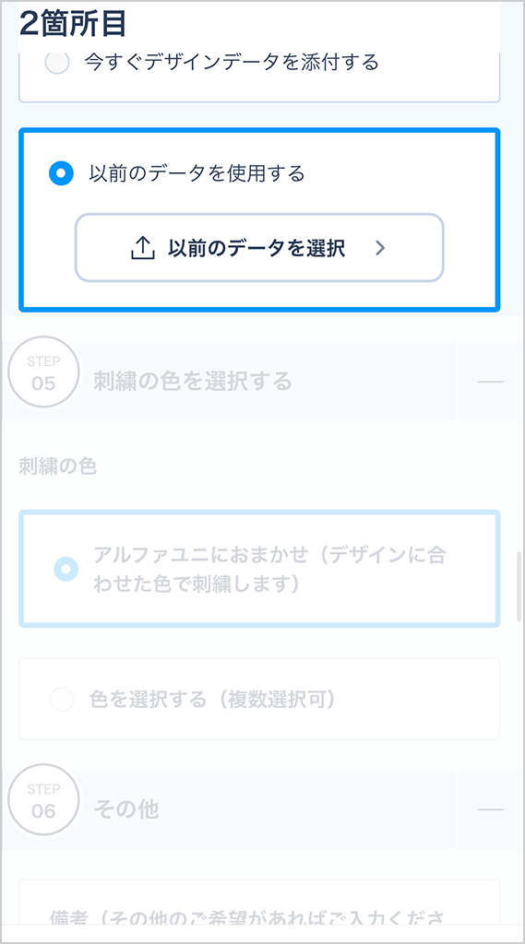Click the 2箇所目 heading at top
Image resolution: width=525 pixels, height=944 pixels.
(x=72, y=24)
